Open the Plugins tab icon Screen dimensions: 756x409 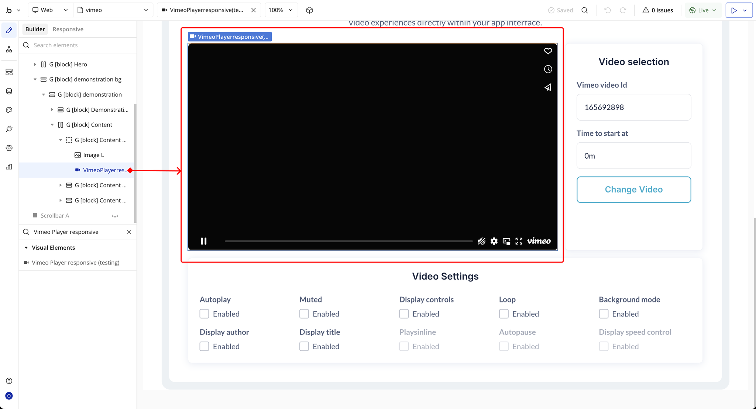point(9,129)
